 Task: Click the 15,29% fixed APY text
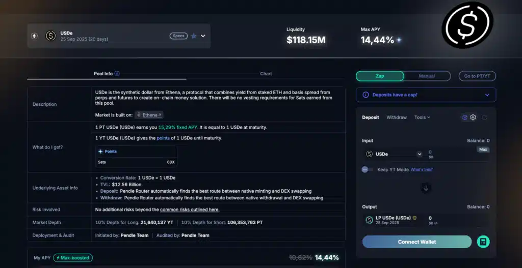coord(178,127)
